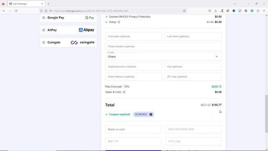The width and height of the screenshot is (268, 151).
Task: Open a new browser tab
Action: (x=49, y=4)
